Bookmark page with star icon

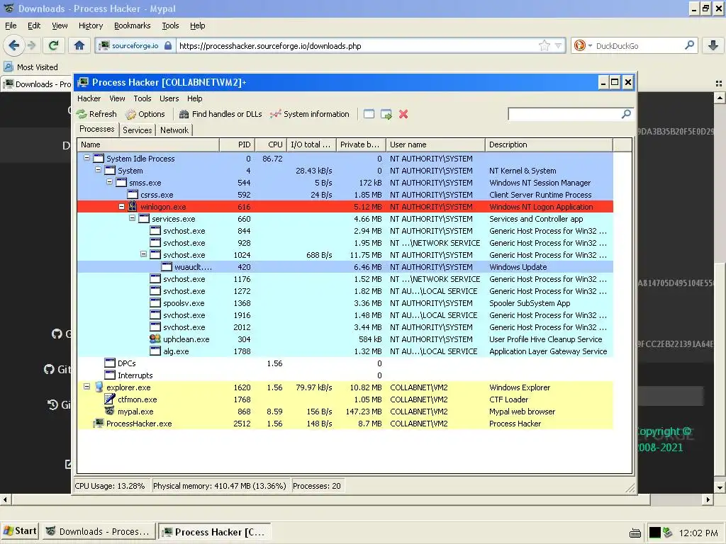[x=544, y=45]
